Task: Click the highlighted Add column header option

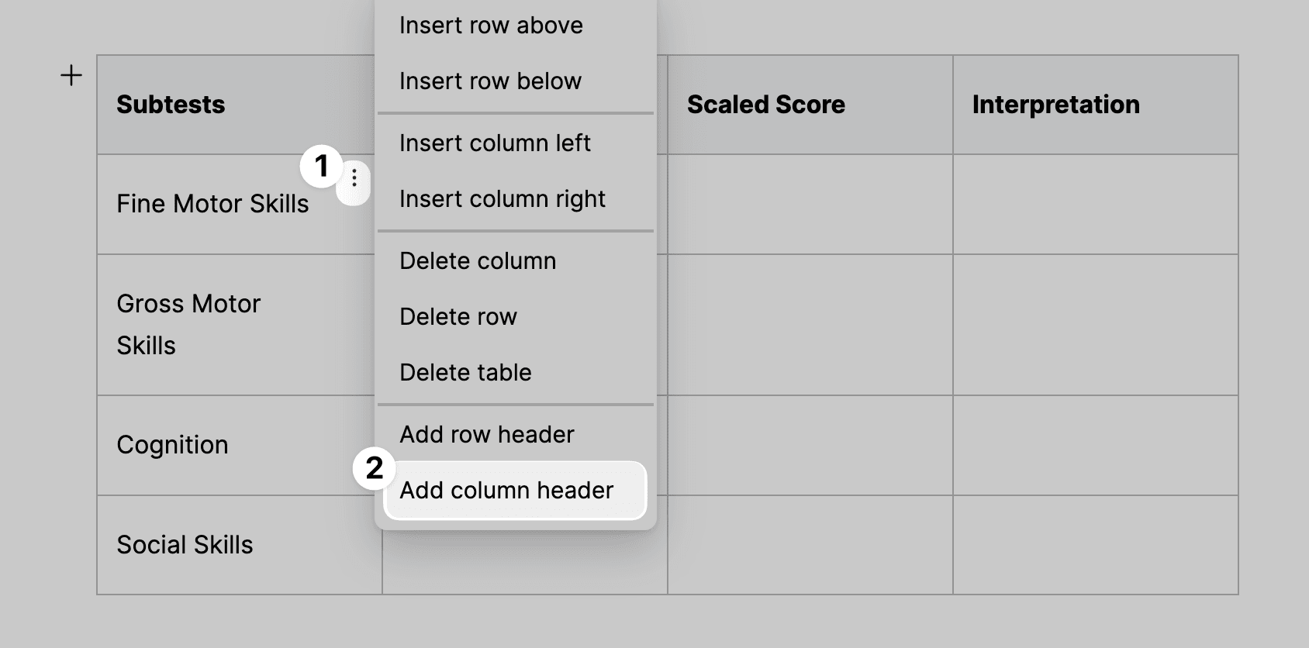Action: click(507, 490)
